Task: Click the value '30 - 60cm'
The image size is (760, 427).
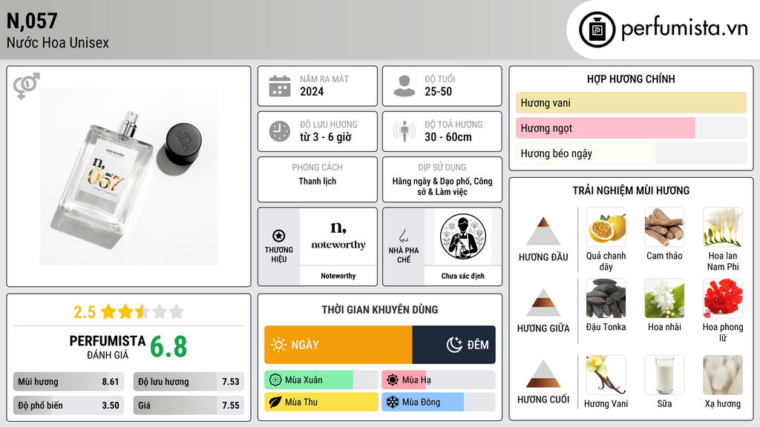Action: 448,137
